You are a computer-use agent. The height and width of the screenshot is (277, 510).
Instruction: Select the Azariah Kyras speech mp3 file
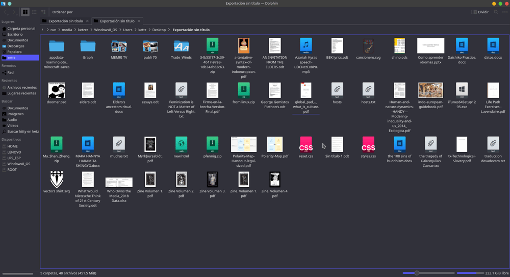click(305, 46)
